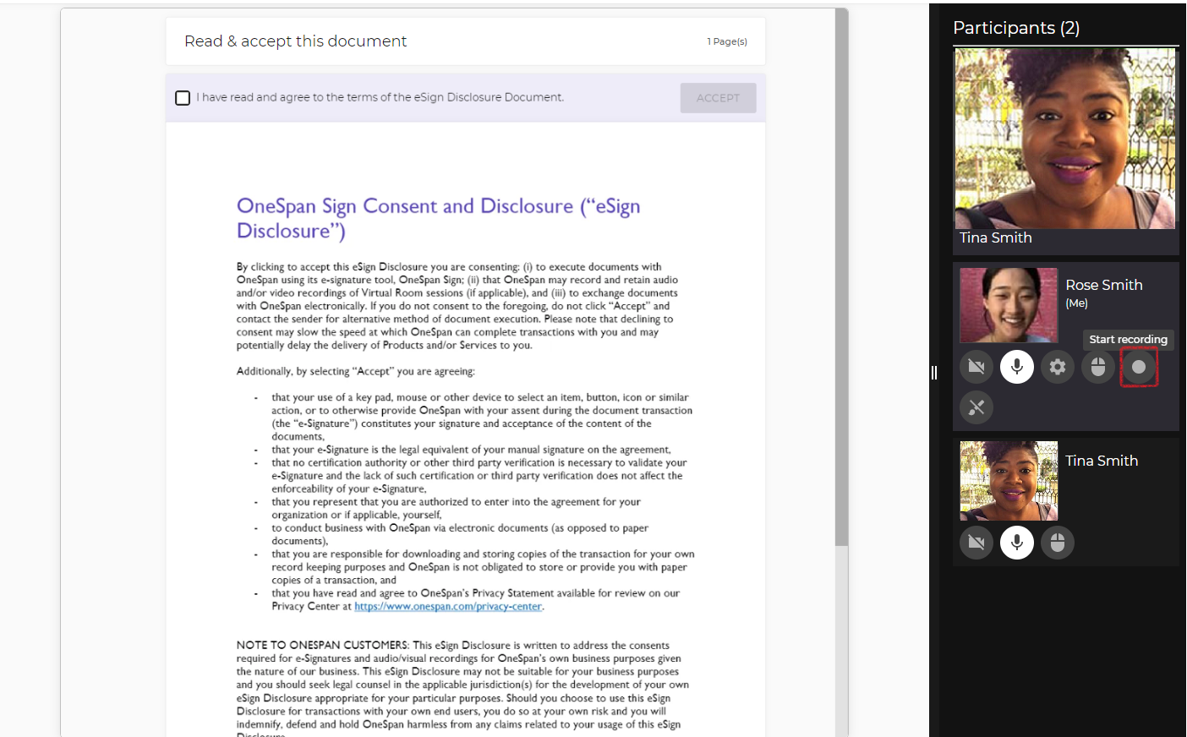This screenshot has height=737, width=1187.
Task: Click the "1 Page(s)" label
Action: click(727, 41)
